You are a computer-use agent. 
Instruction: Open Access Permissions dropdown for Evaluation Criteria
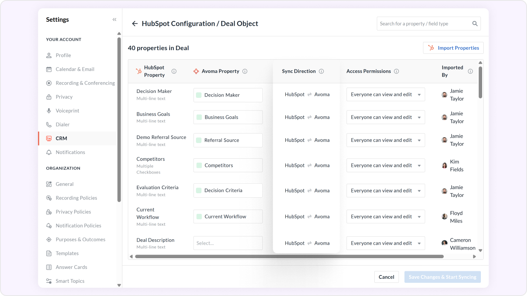386,190
